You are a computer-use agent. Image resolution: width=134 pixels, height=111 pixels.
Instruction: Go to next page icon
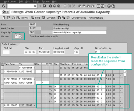[88, 6]
